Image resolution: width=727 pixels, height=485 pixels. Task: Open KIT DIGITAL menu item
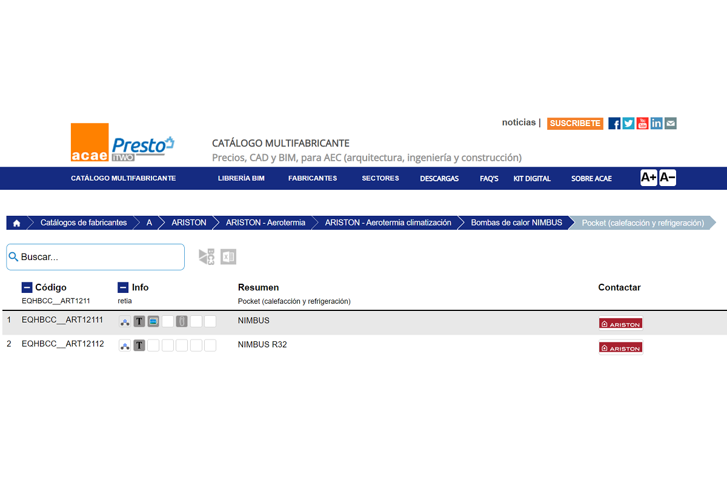click(x=532, y=179)
